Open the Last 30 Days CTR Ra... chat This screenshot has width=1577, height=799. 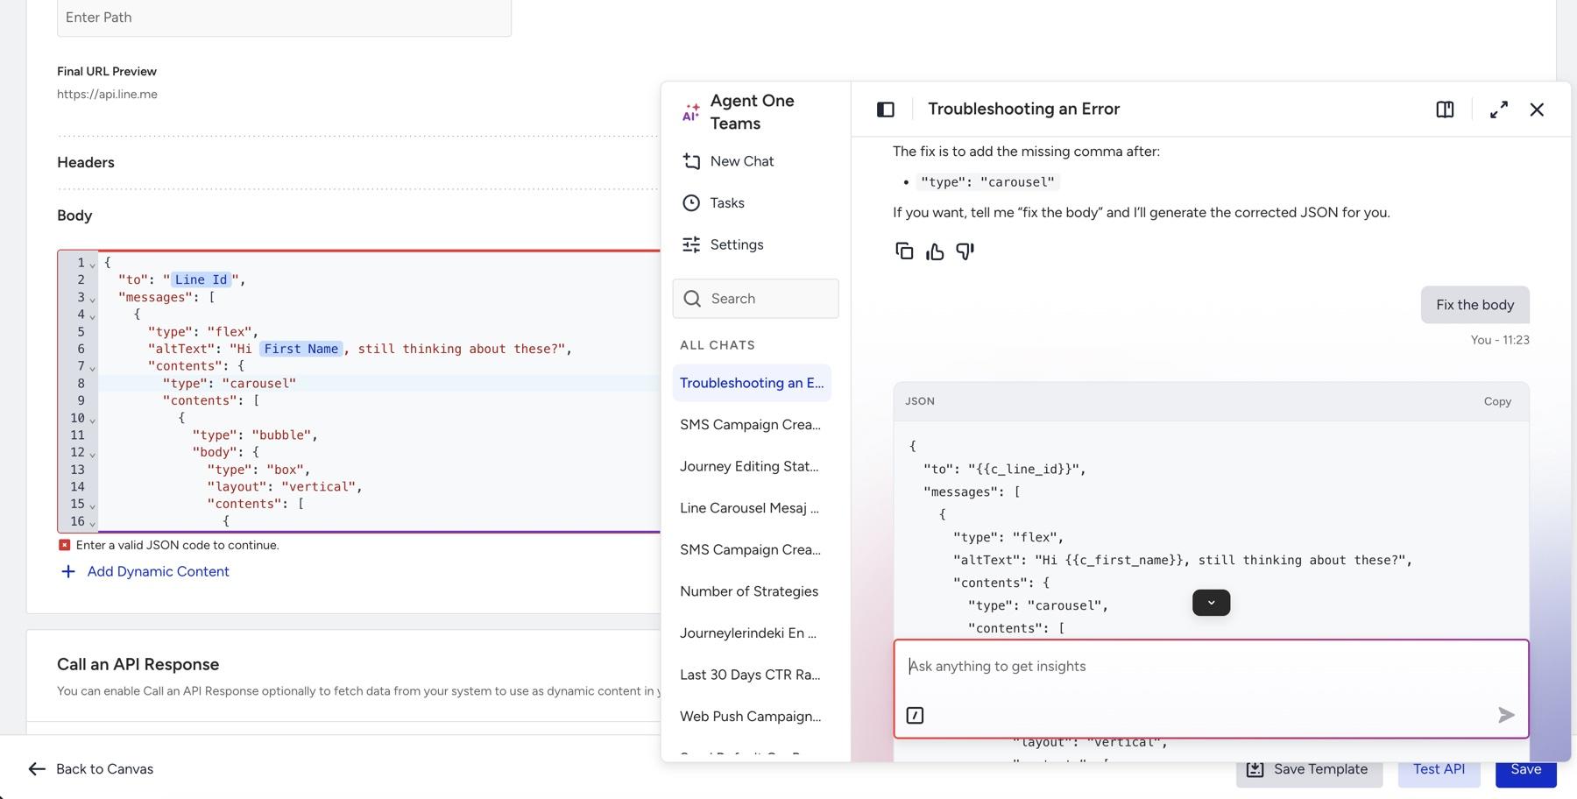point(750,675)
